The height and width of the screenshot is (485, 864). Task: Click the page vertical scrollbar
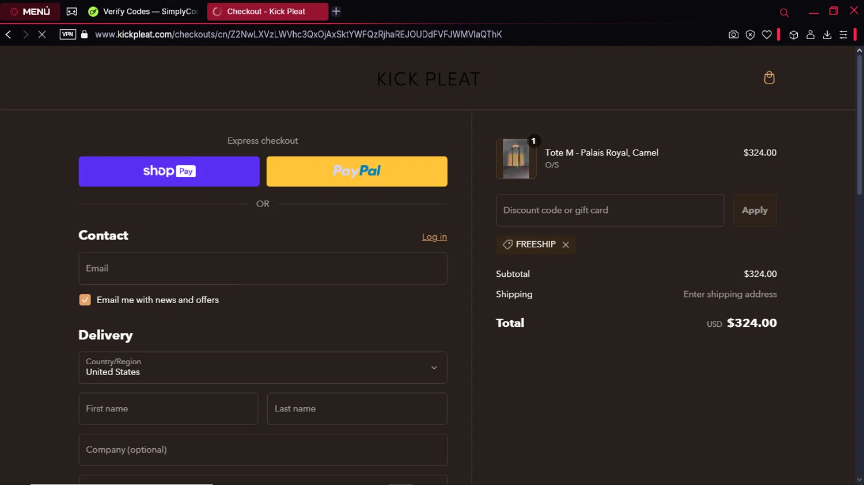[x=859, y=124]
